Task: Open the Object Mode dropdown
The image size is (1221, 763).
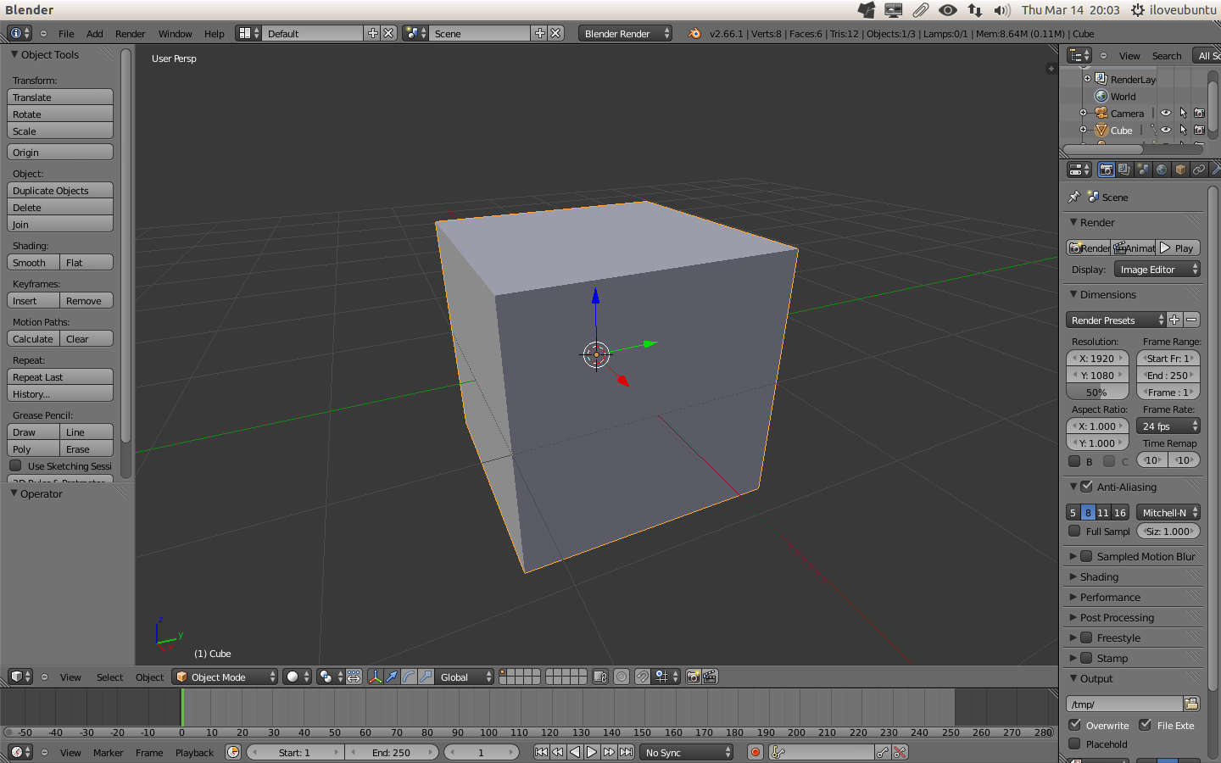Action: 225,677
